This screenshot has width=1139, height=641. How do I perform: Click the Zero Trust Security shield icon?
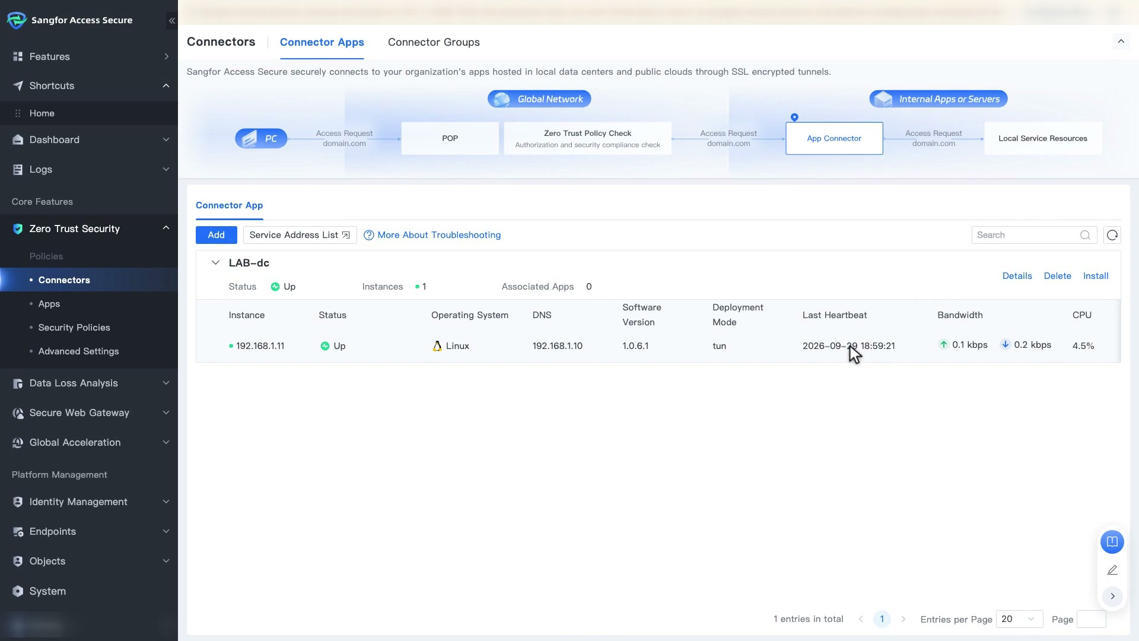[x=18, y=229]
